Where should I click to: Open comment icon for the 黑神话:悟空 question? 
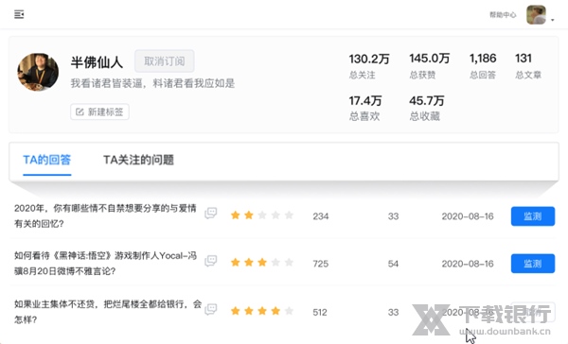tap(211, 261)
